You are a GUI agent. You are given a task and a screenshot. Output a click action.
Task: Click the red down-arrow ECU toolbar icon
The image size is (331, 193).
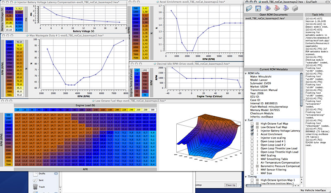[276, 8]
